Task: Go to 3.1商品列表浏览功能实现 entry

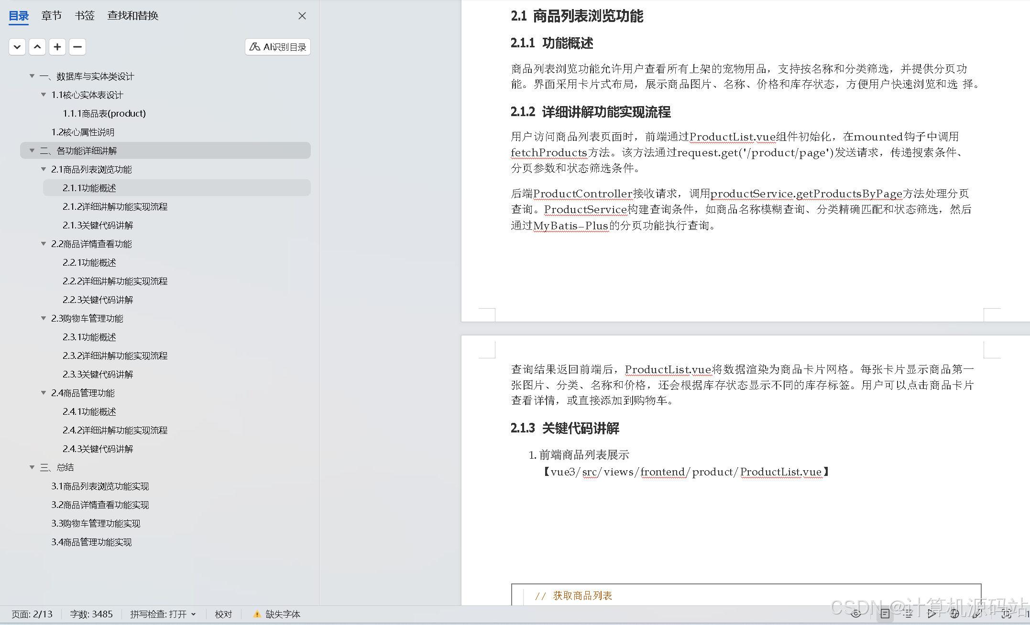Action: point(100,486)
